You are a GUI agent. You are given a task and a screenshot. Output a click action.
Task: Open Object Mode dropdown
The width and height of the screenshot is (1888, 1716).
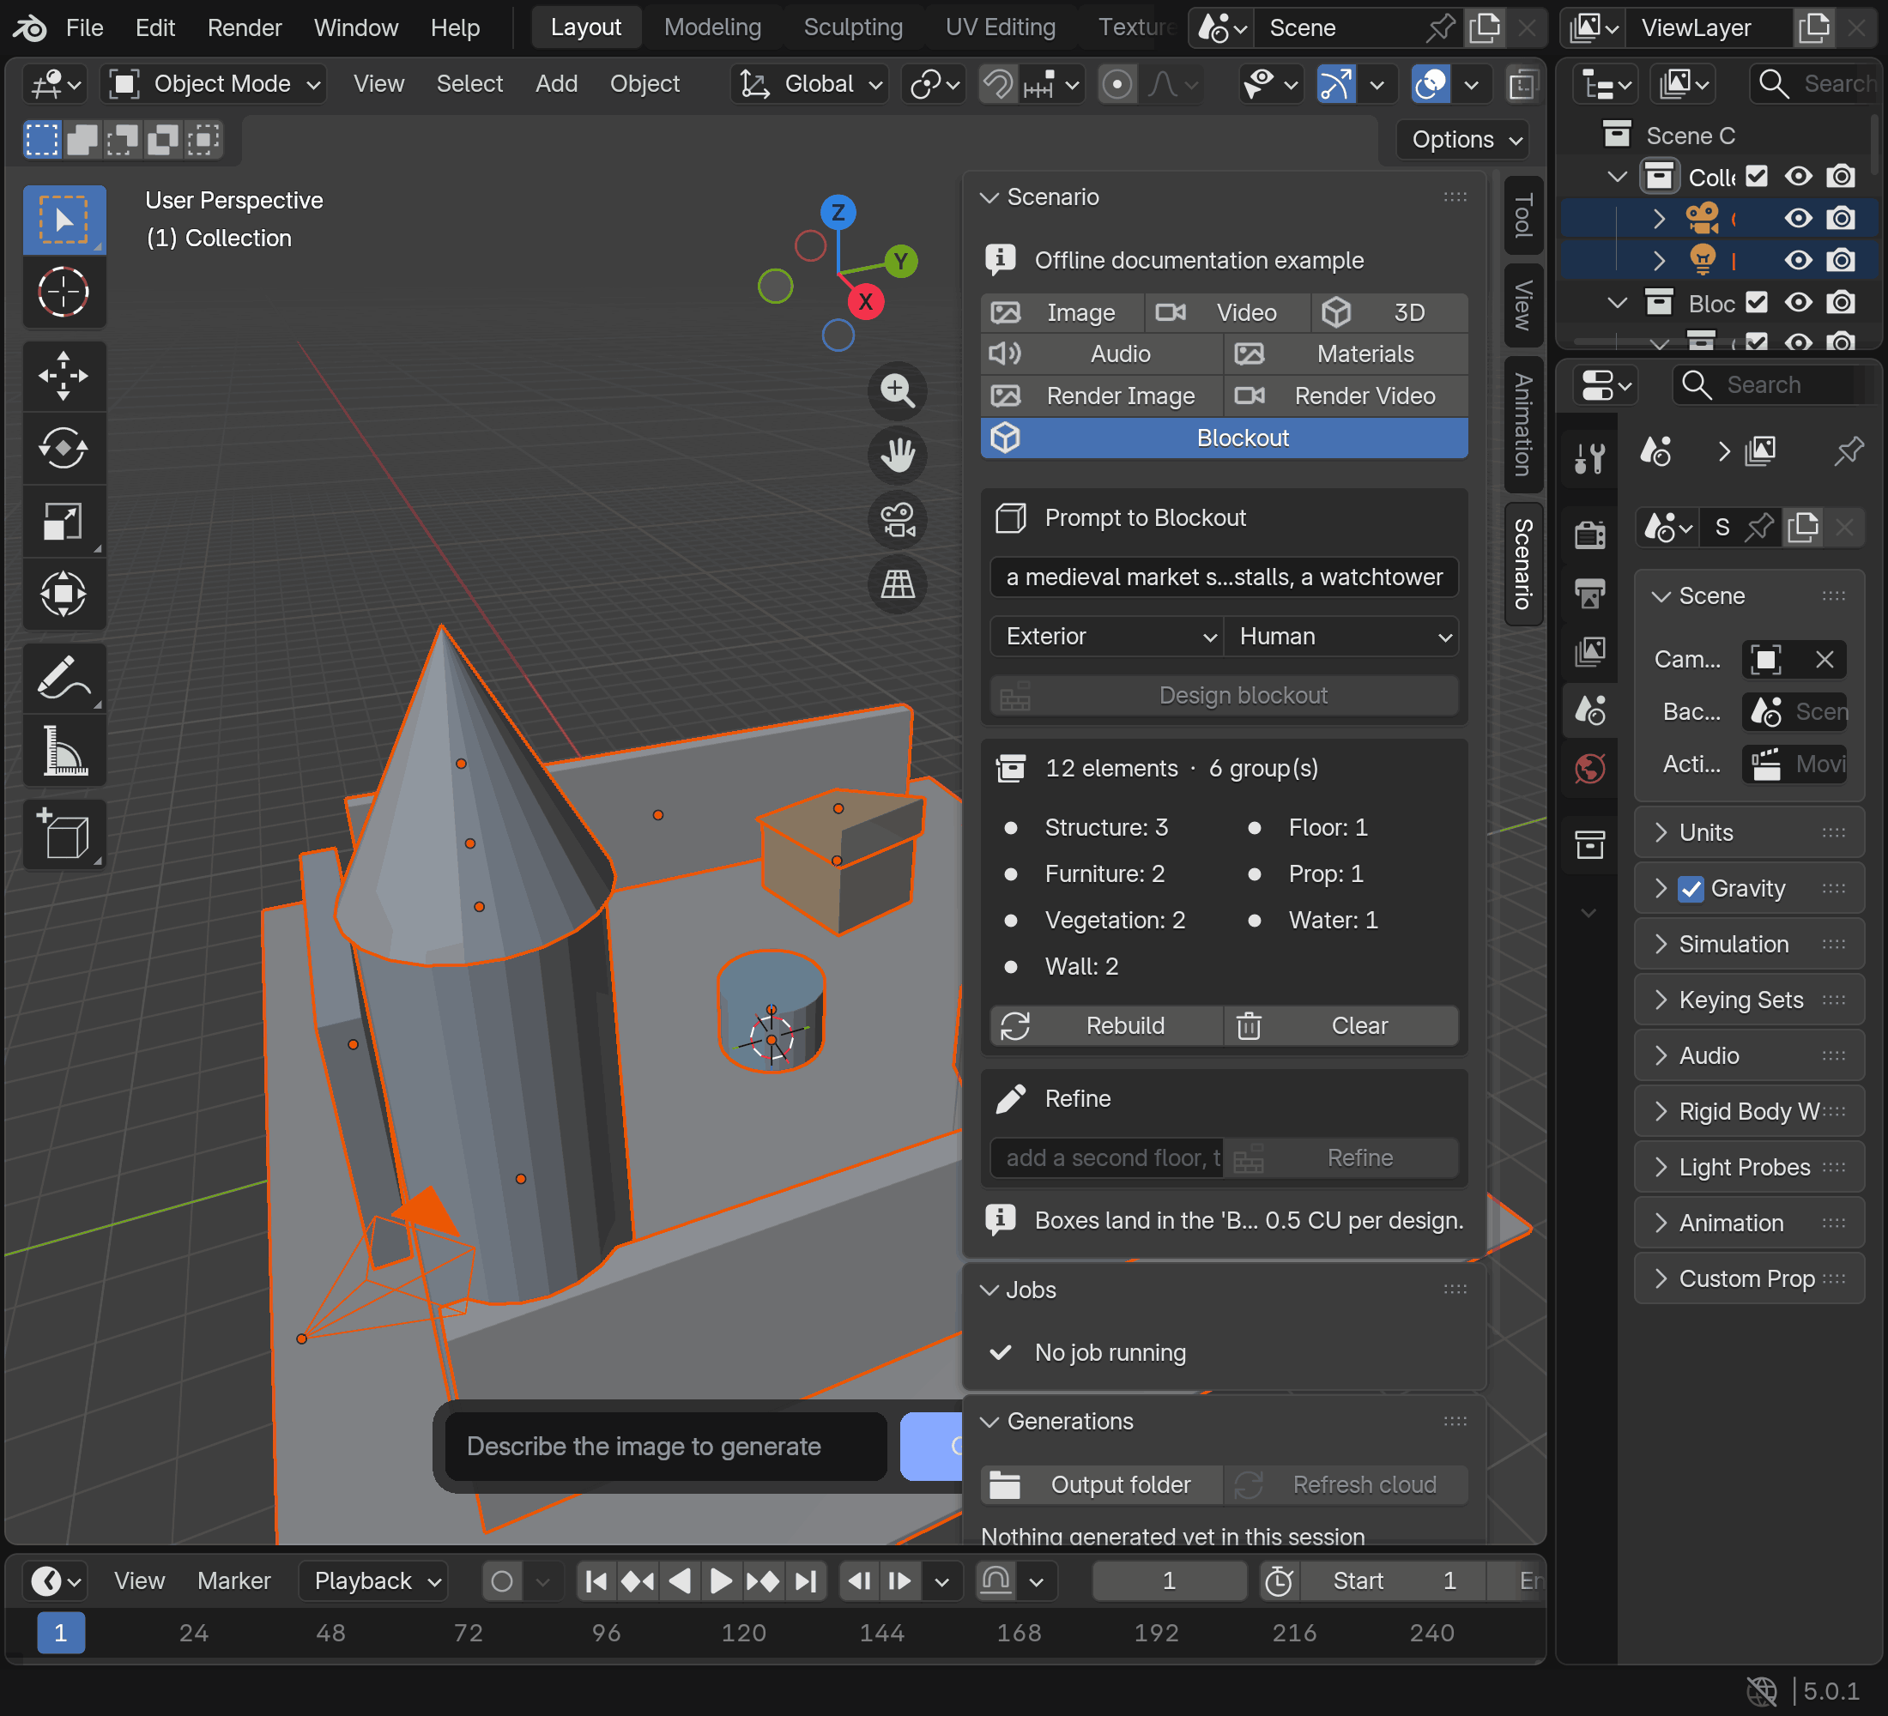215,84
